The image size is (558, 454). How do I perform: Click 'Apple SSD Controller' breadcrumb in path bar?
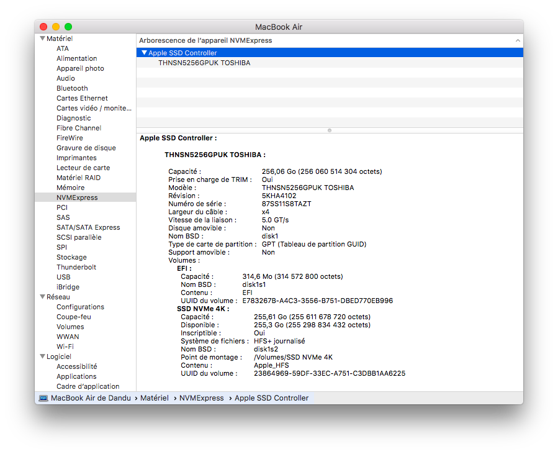[271, 398]
